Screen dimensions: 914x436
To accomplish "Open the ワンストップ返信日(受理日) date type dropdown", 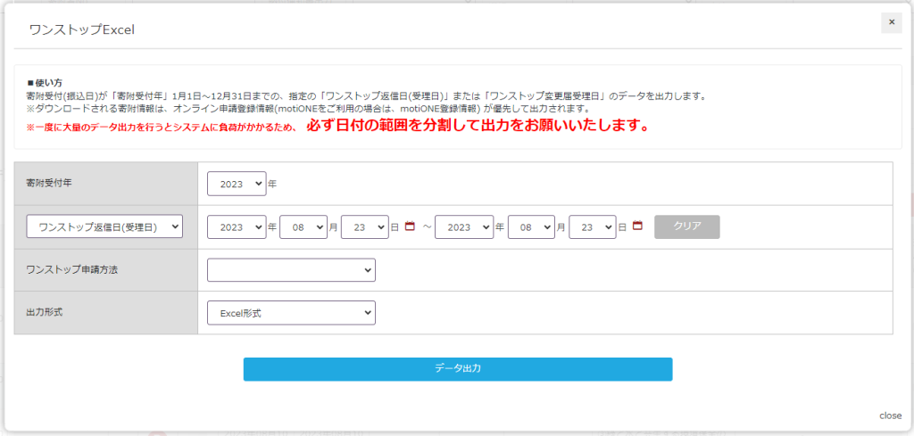I will pyautogui.click(x=104, y=227).
